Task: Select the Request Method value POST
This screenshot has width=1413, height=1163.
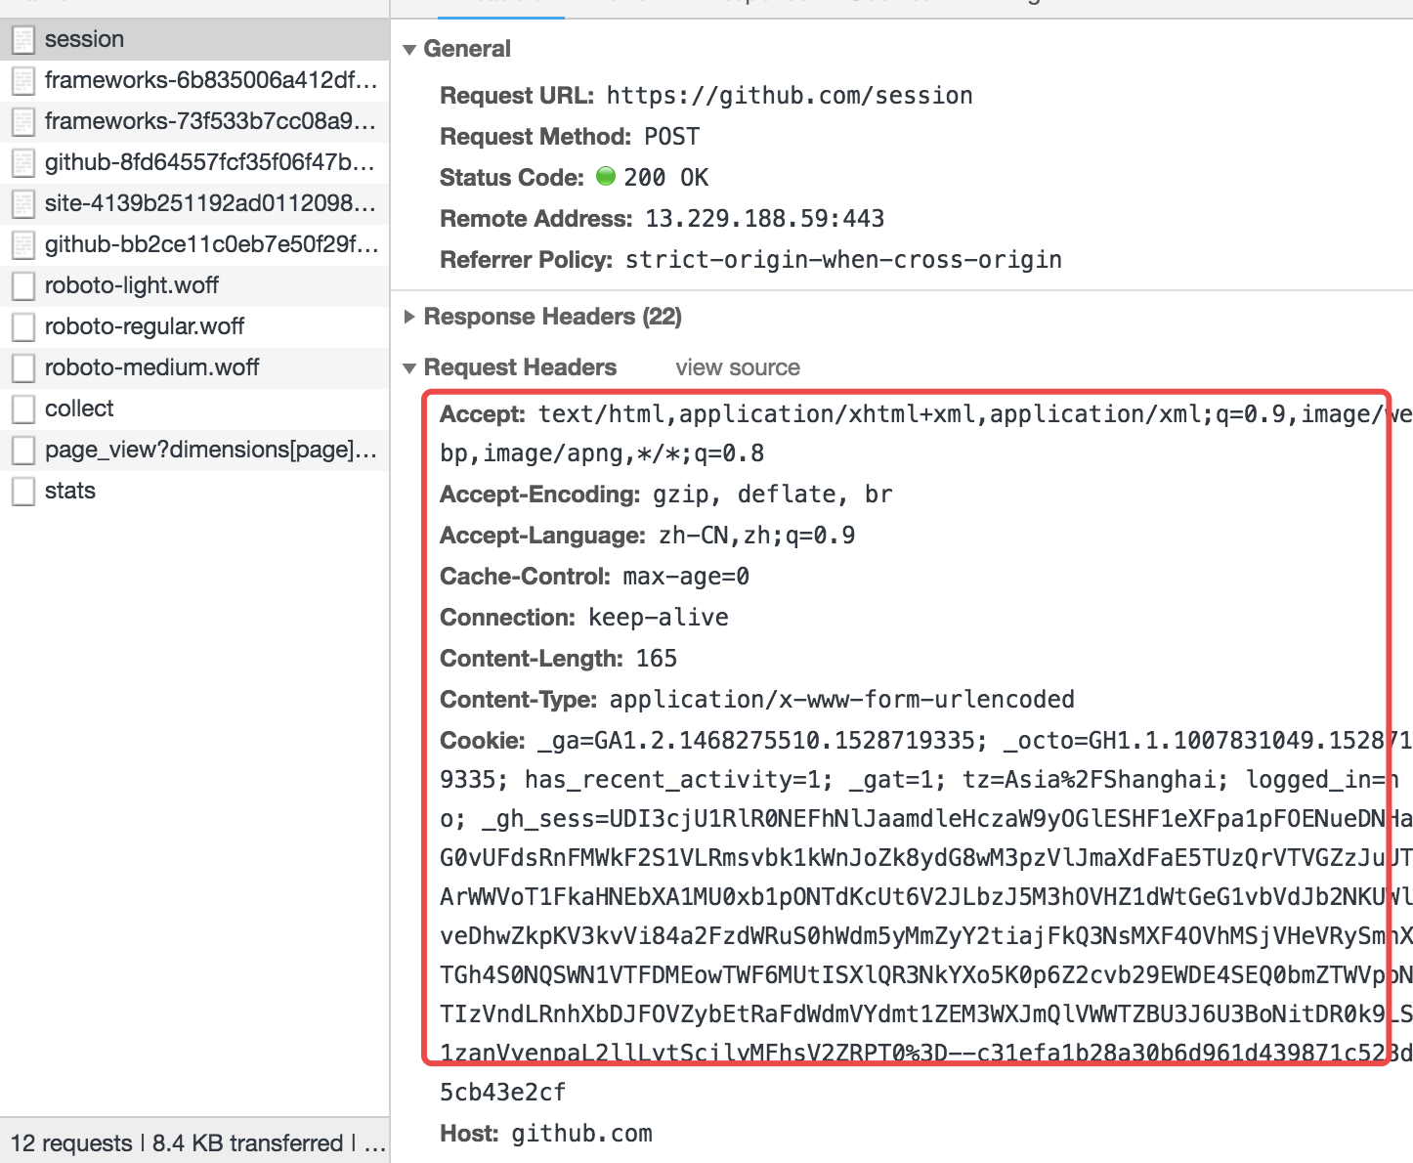Action: click(672, 137)
